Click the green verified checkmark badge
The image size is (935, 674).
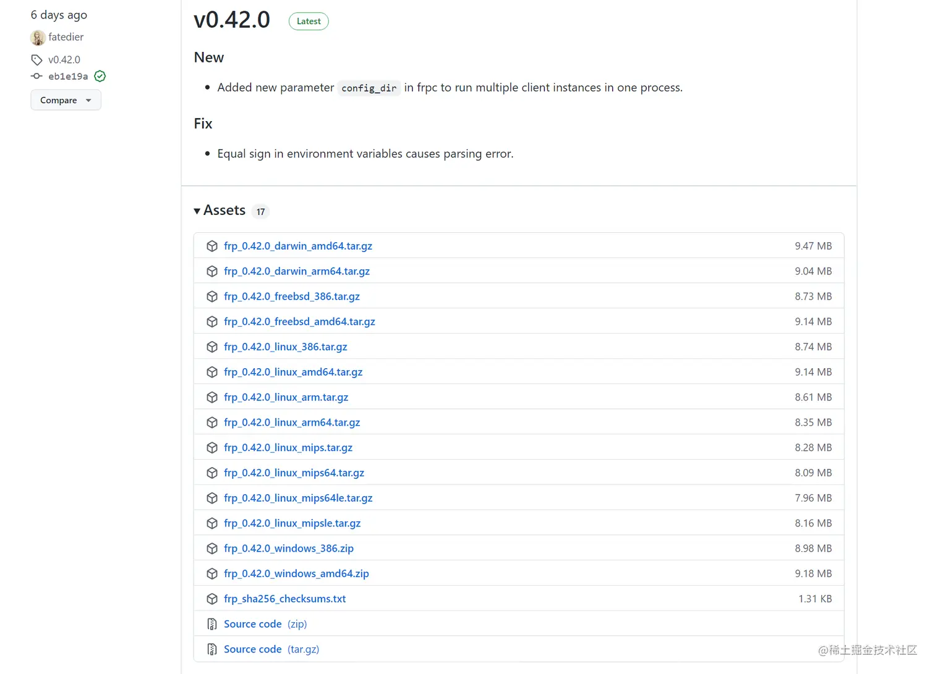point(100,76)
